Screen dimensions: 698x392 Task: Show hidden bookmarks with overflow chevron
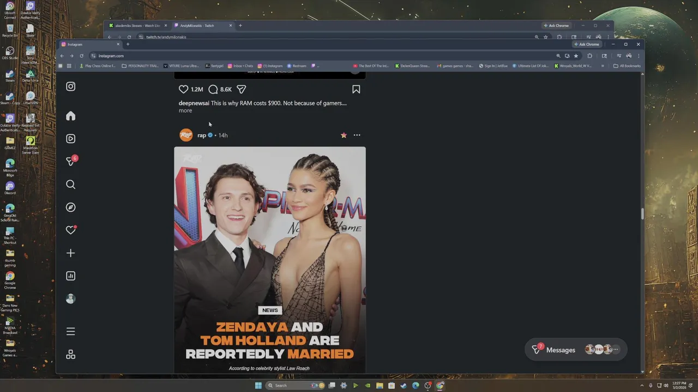pyautogui.click(x=603, y=66)
